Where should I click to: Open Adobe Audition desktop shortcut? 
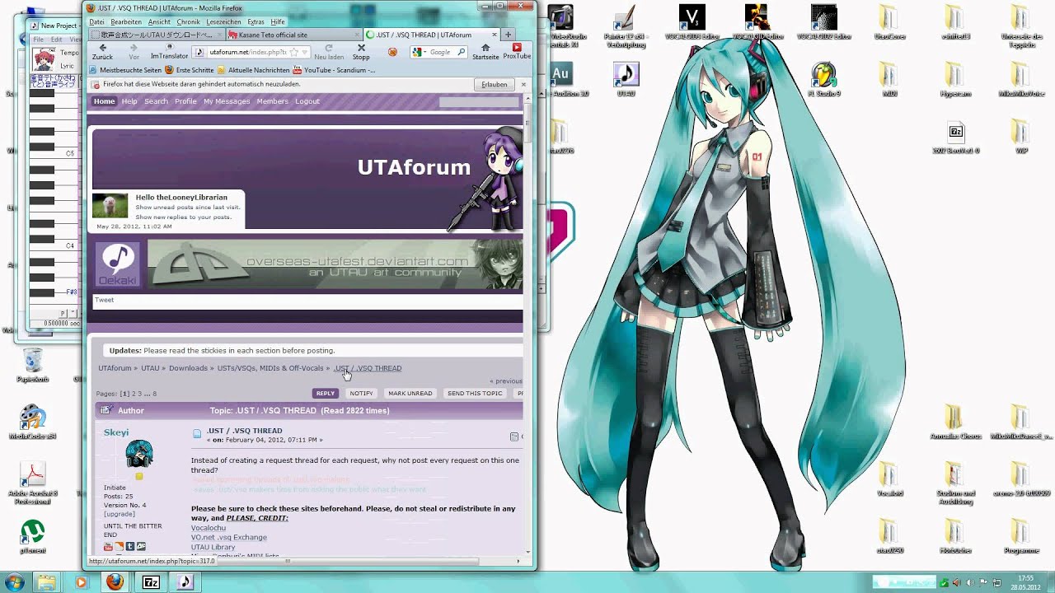(x=561, y=78)
